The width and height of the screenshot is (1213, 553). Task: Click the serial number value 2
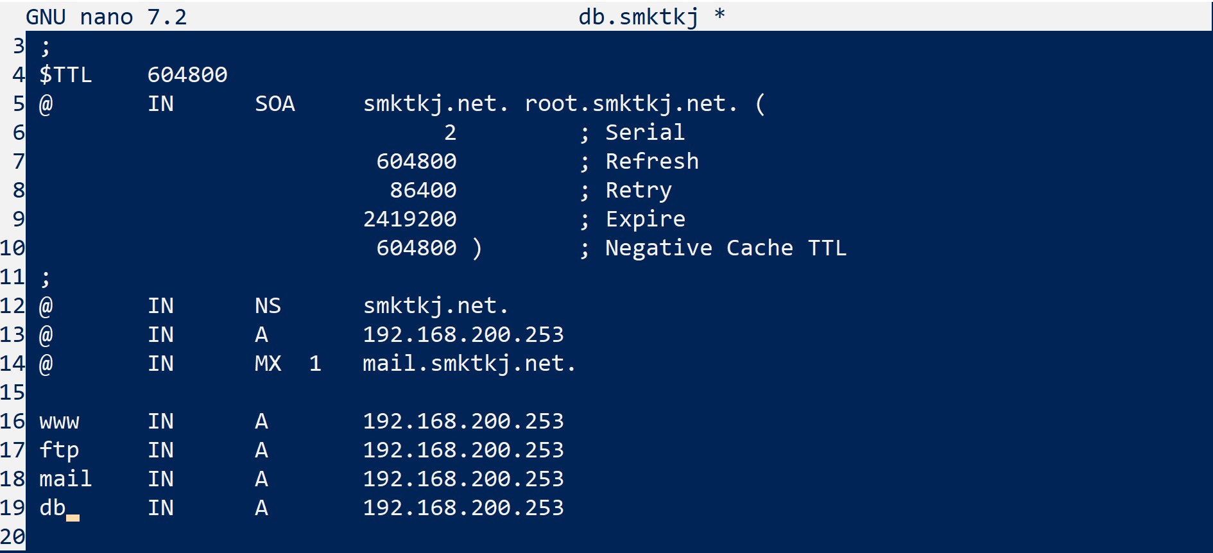click(450, 133)
